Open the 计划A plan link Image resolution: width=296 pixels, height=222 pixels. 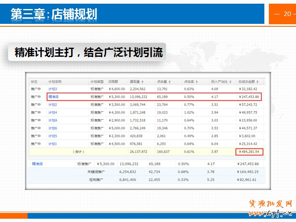(x=53, y=120)
